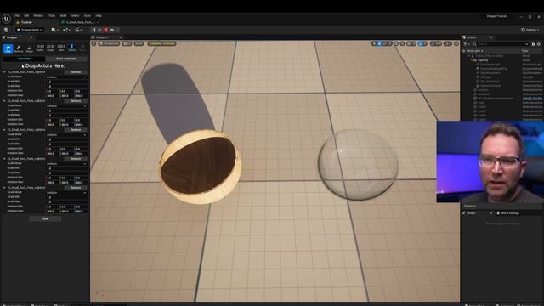Click the Outliner search field

click(501, 44)
